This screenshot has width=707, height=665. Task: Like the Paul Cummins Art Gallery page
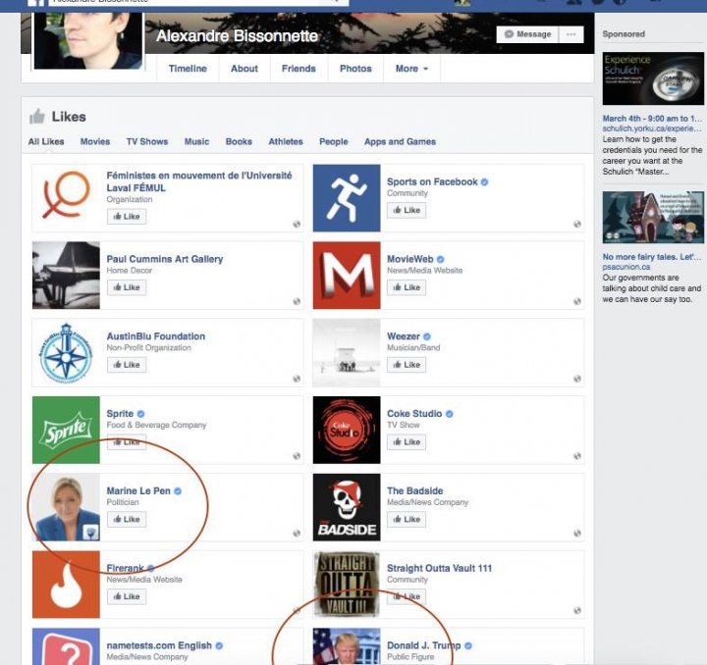tap(127, 287)
